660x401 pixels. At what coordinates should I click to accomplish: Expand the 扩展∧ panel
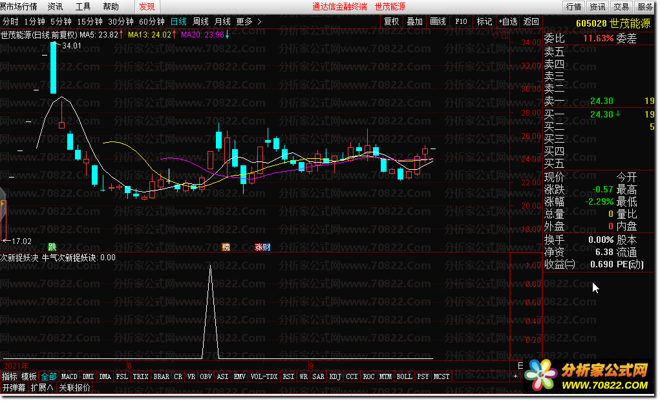pos(42,387)
